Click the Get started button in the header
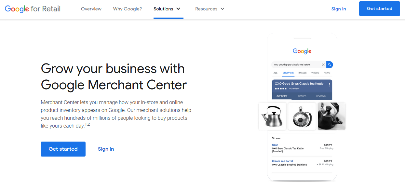This screenshot has height=193, width=405. click(380, 8)
